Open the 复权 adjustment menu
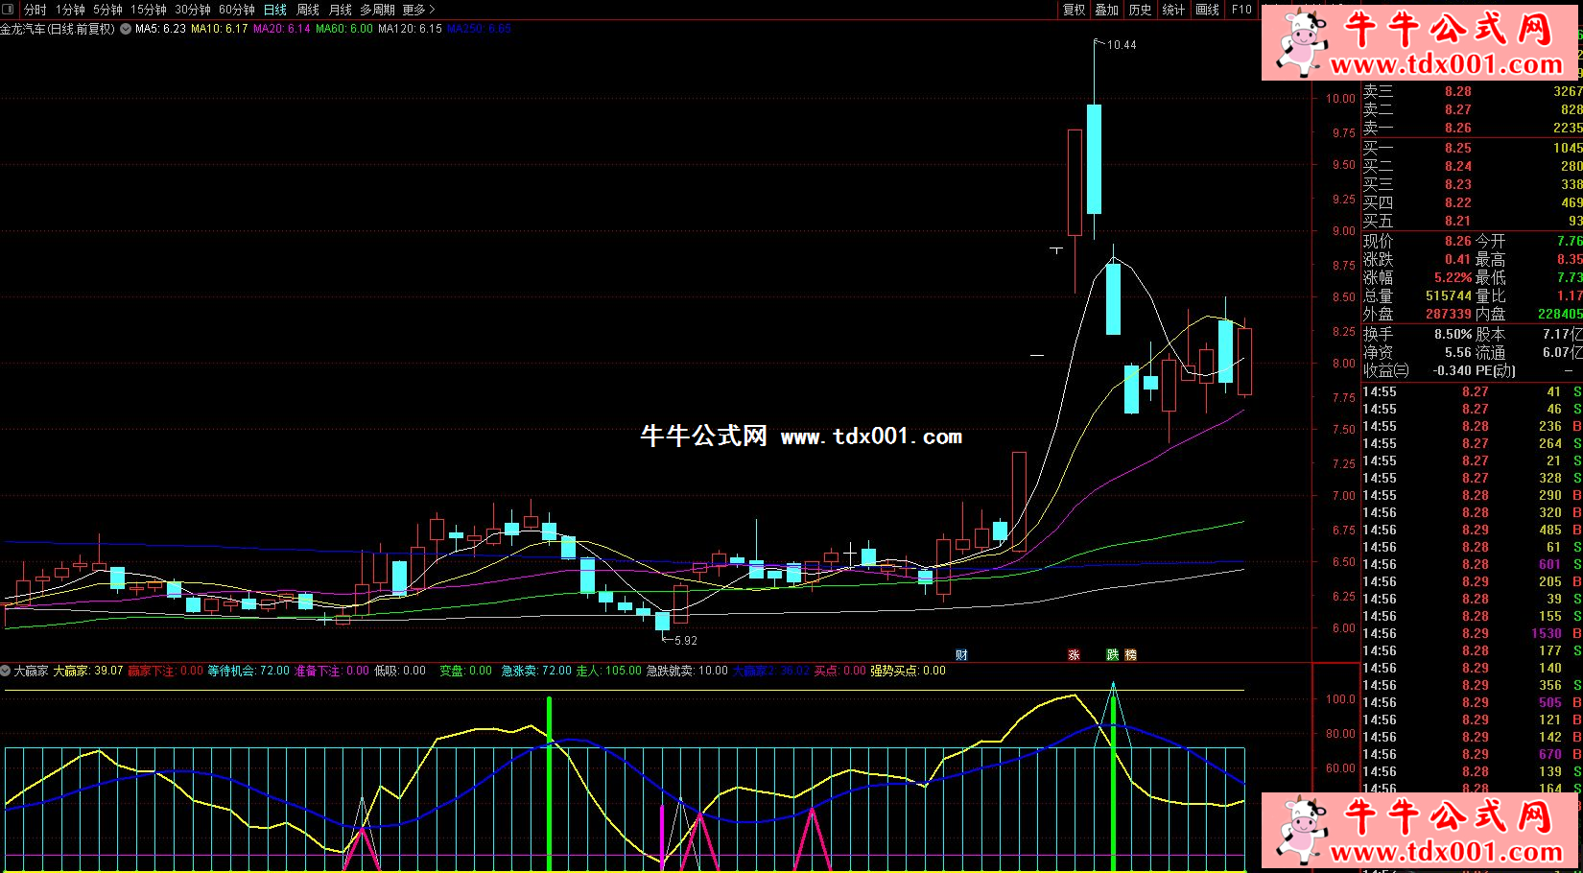This screenshot has height=873, width=1583. (x=1075, y=10)
